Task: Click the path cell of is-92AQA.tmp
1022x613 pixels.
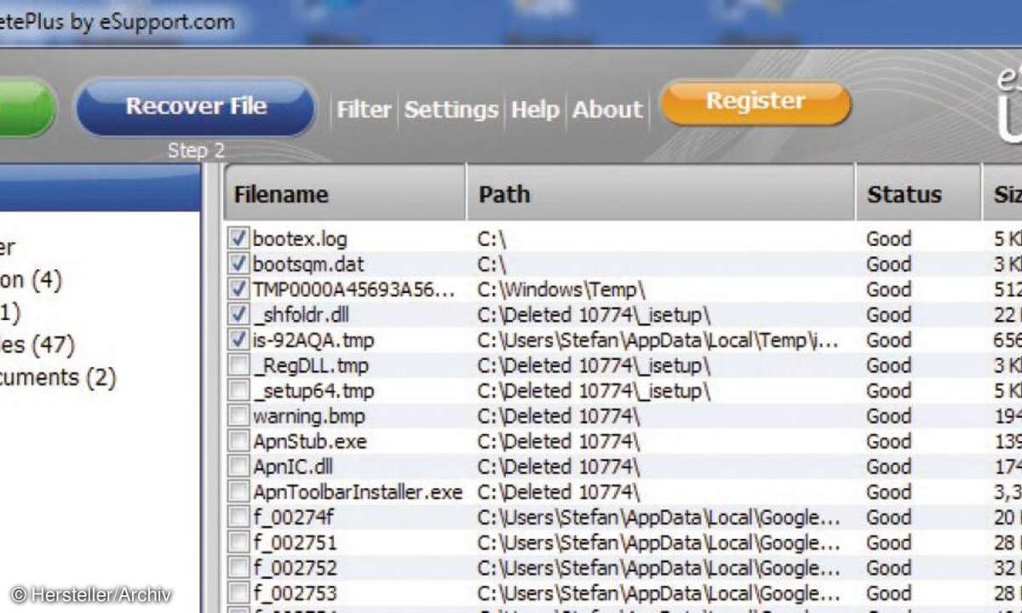Action: tap(659, 341)
